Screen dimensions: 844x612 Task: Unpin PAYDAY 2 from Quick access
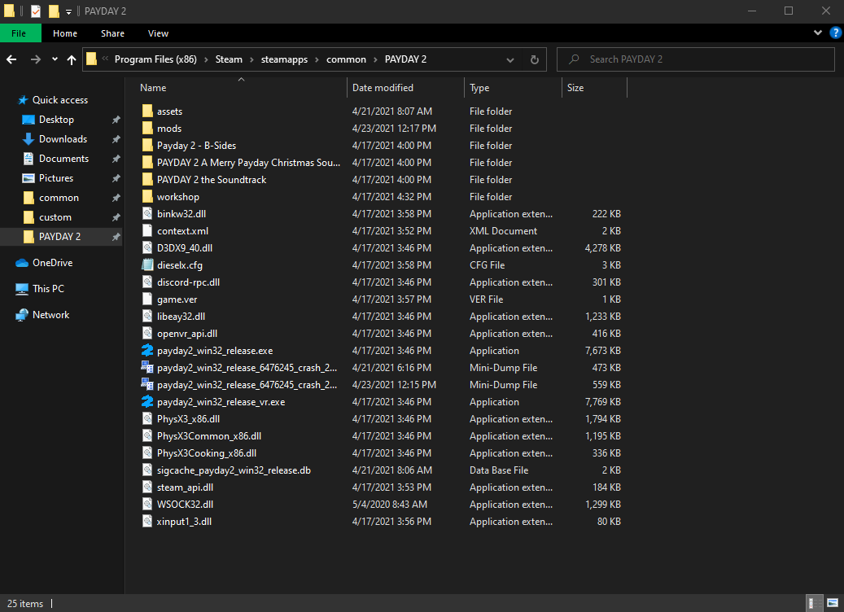click(x=116, y=237)
